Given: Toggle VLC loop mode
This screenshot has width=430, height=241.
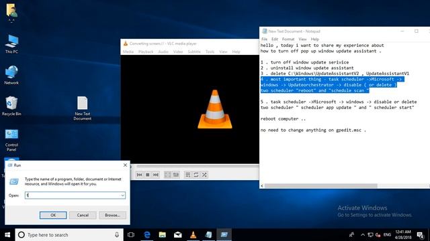Looking at the screenshot, I should pos(196,175).
